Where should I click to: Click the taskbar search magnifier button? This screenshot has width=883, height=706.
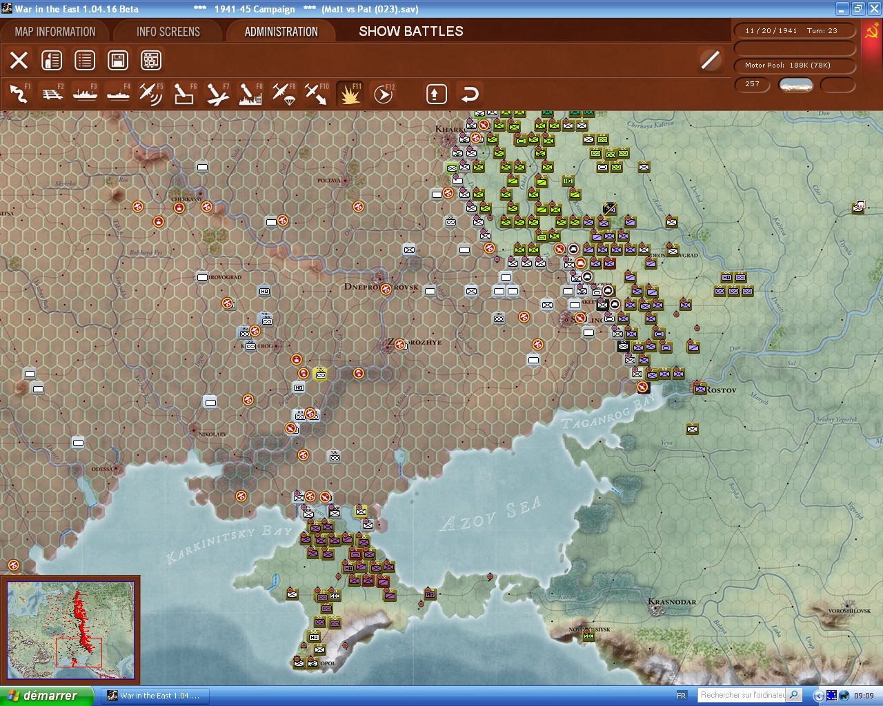pos(794,696)
